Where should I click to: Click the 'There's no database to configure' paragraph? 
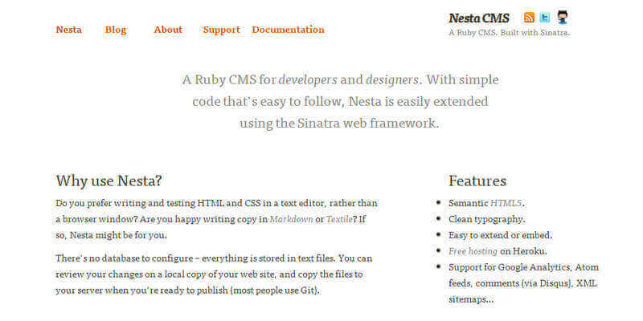214,274
